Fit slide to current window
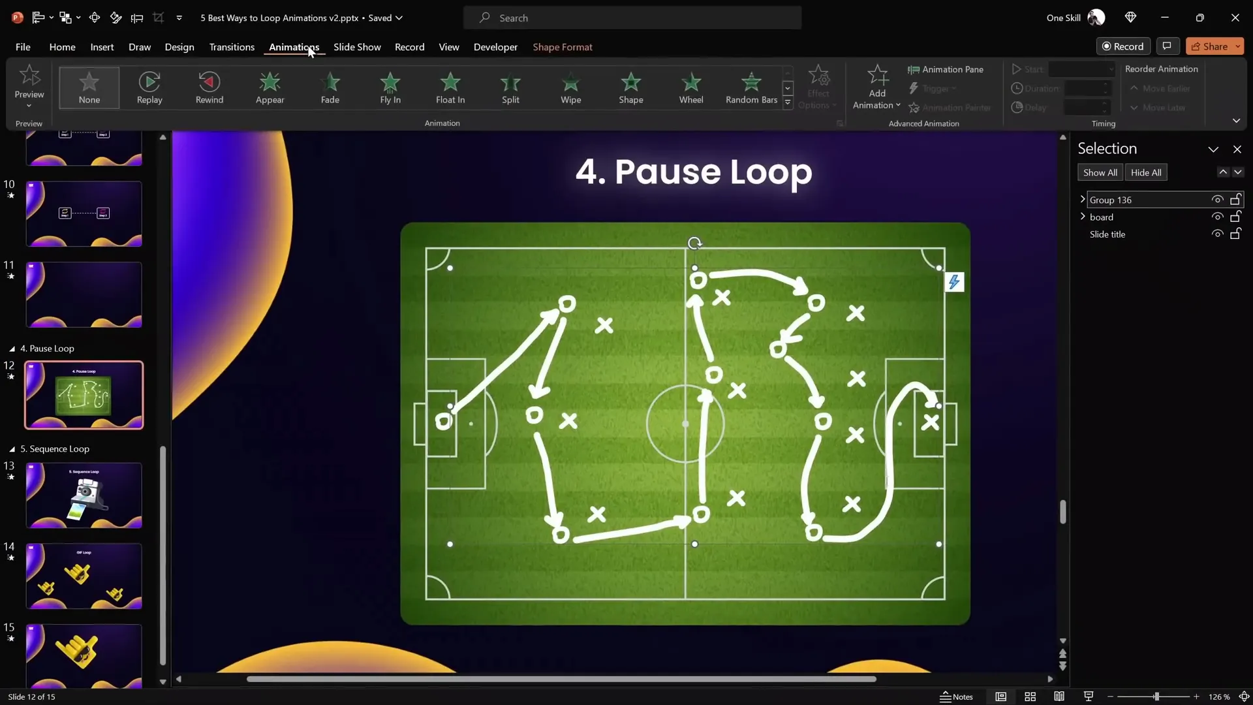The height and width of the screenshot is (705, 1253). coord(1244,697)
